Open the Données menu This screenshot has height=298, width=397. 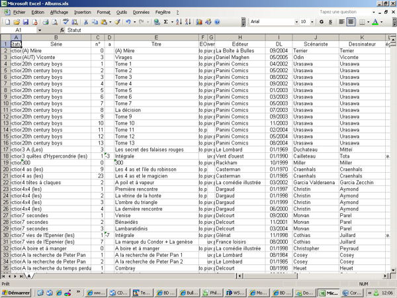click(141, 12)
